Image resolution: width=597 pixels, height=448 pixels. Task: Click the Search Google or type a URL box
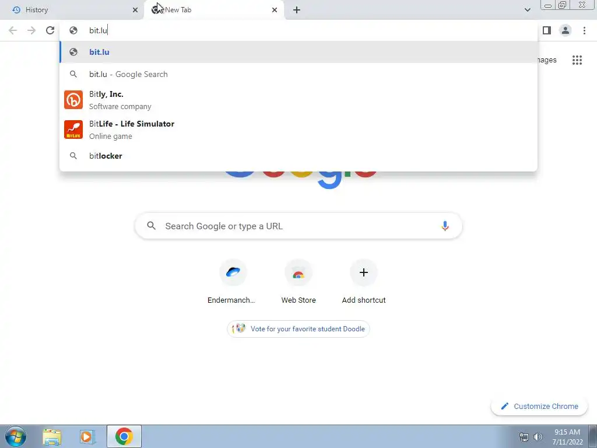(298, 226)
